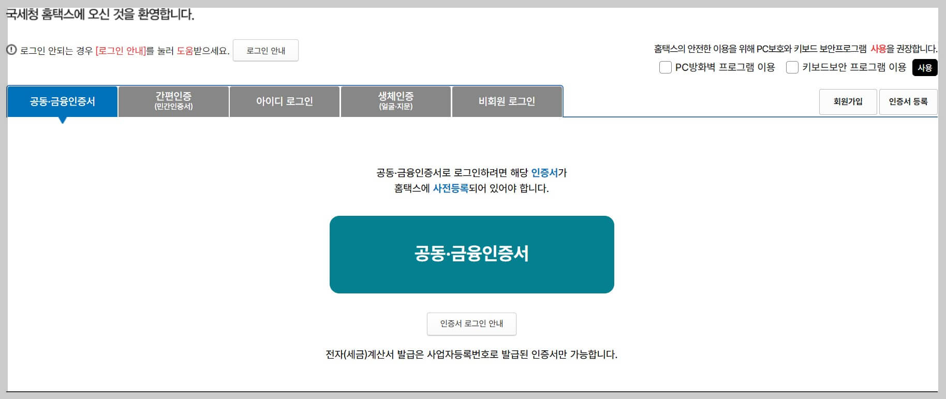Enable PC방화벽 프로그램 이용 checkbox
Viewport: 946px width, 399px height.
click(x=666, y=67)
